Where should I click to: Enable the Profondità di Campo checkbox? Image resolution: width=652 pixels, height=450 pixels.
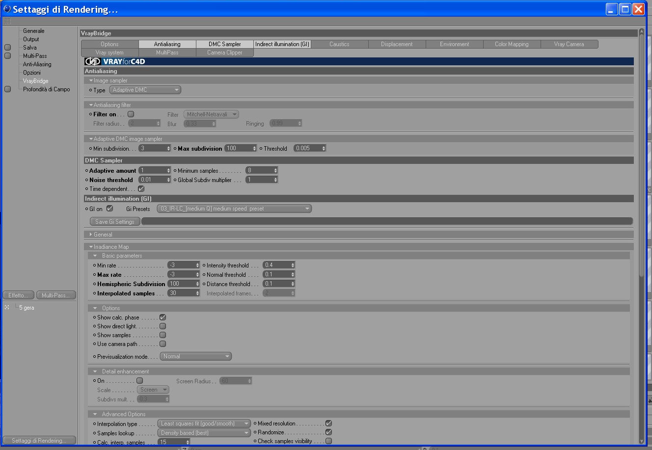pyautogui.click(x=7, y=89)
